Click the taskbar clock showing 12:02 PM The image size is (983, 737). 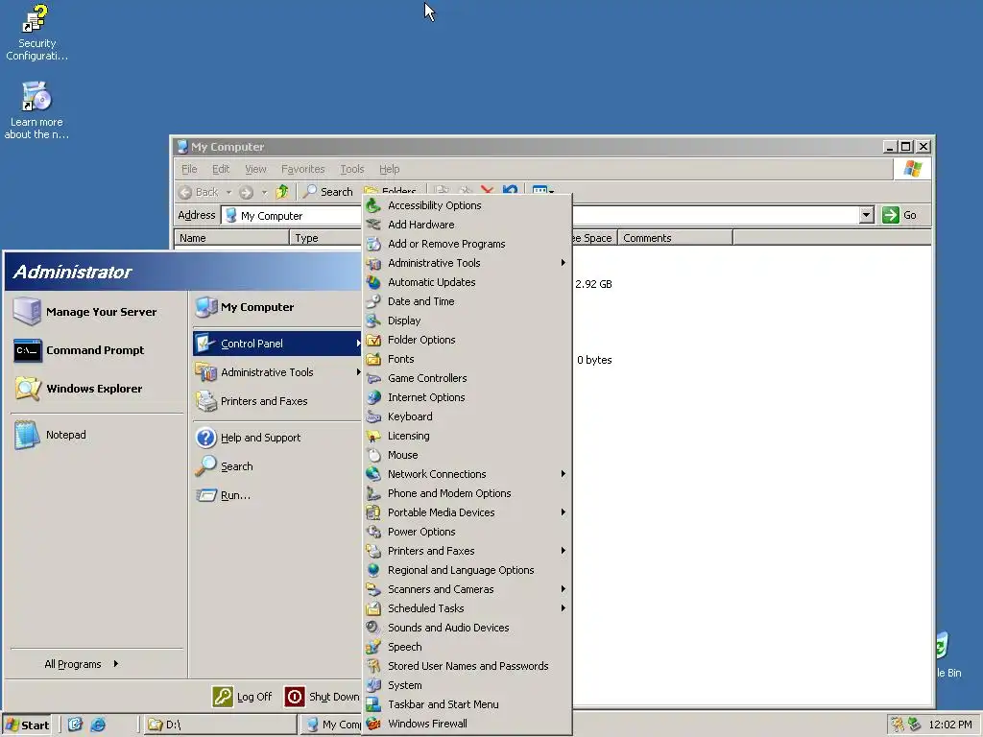point(949,725)
